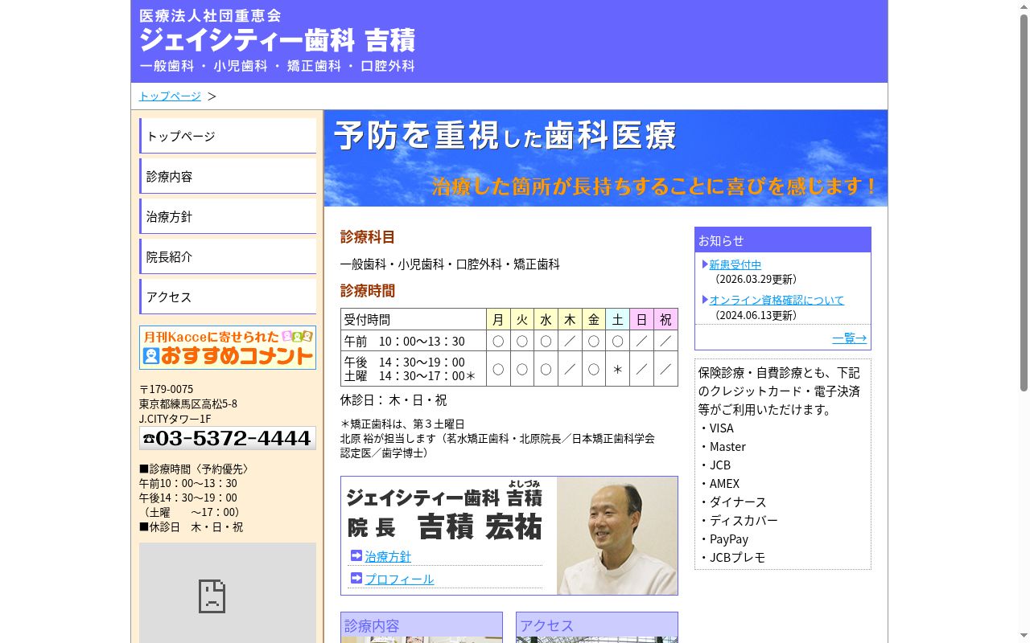Open 院長紹介 in the sidebar menu

(228, 256)
